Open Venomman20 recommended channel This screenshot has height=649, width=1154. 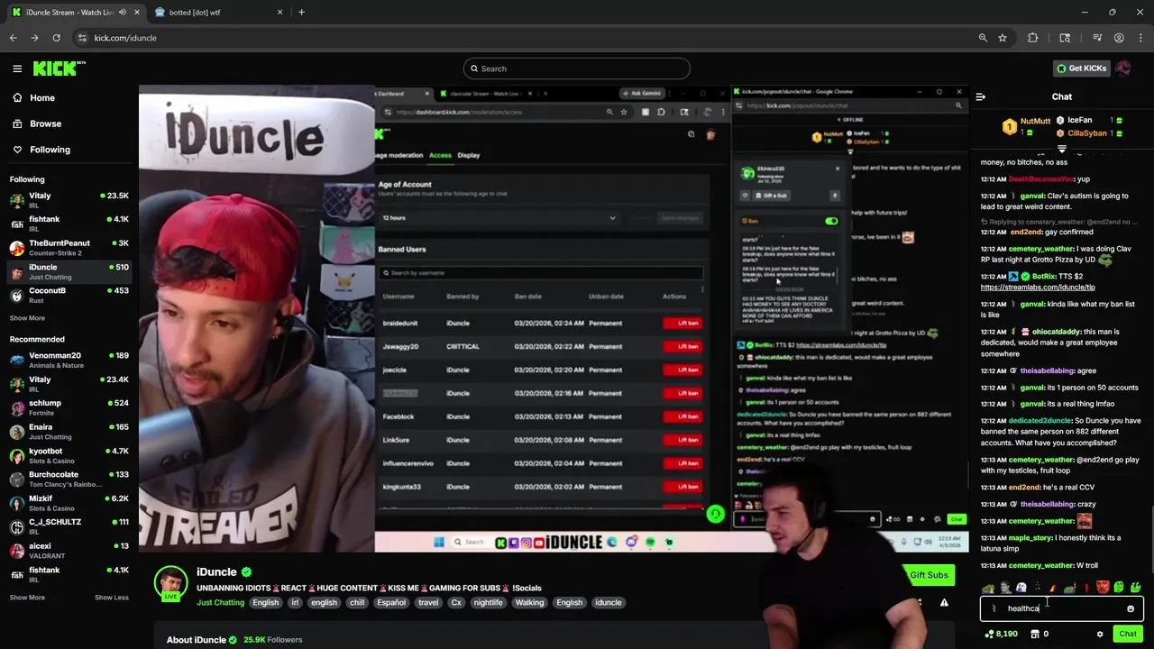click(69, 360)
